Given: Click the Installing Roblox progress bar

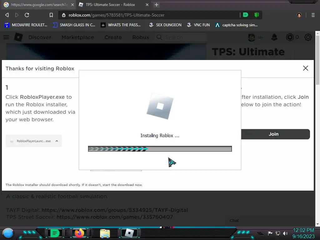Looking at the screenshot, I should coord(160,149).
